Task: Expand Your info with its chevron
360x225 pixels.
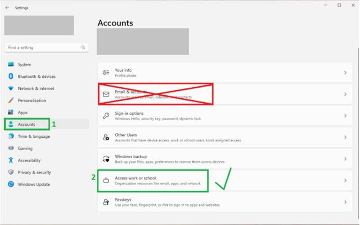Action: click(345, 73)
